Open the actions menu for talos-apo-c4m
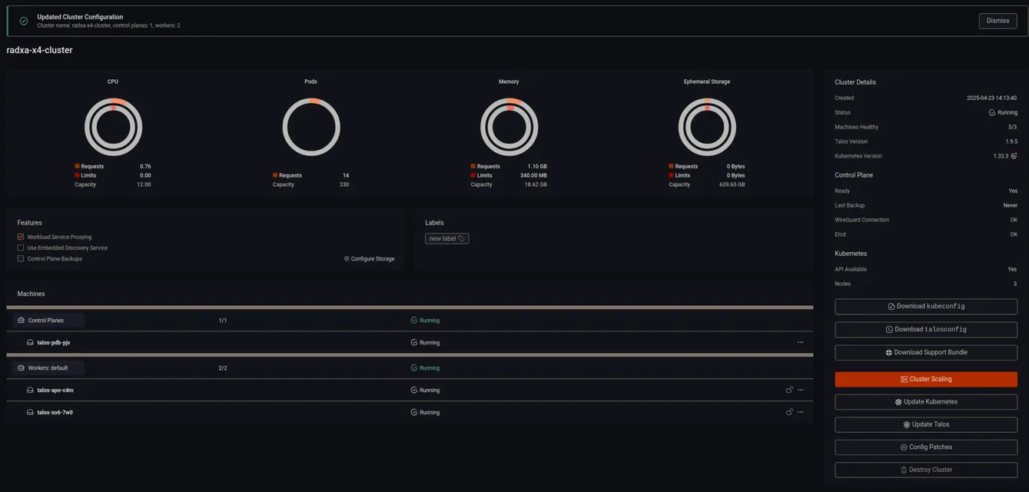Image resolution: width=1029 pixels, height=492 pixels. tap(800, 391)
